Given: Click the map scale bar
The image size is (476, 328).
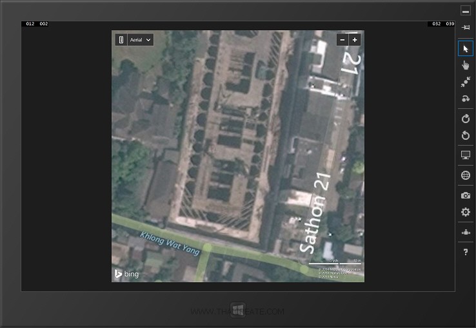Looking at the screenshot, I should click(x=335, y=262).
